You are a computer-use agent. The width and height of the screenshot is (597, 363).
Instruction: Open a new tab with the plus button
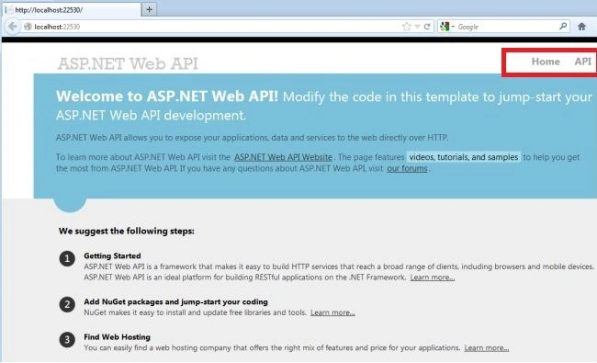149,9
